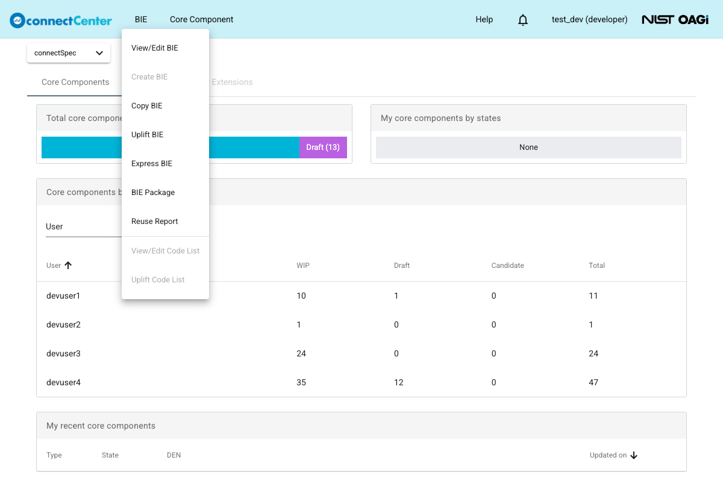
Task: Open the connectSpec dropdown
Action: 69,53
